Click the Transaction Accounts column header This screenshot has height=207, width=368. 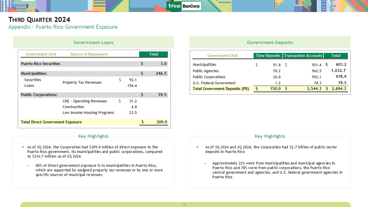[303, 55]
